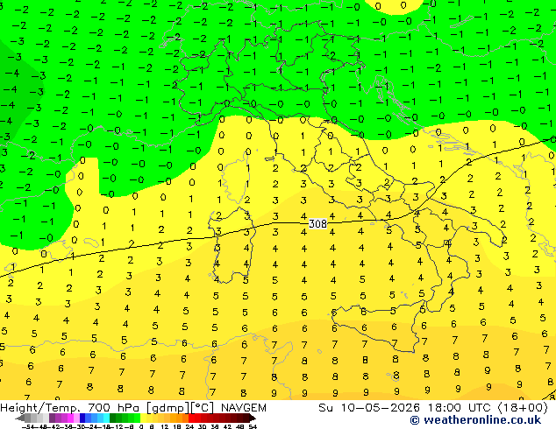Open the weatheronline.co.uk copyright link
556x429 pixels.
[475, 420]
